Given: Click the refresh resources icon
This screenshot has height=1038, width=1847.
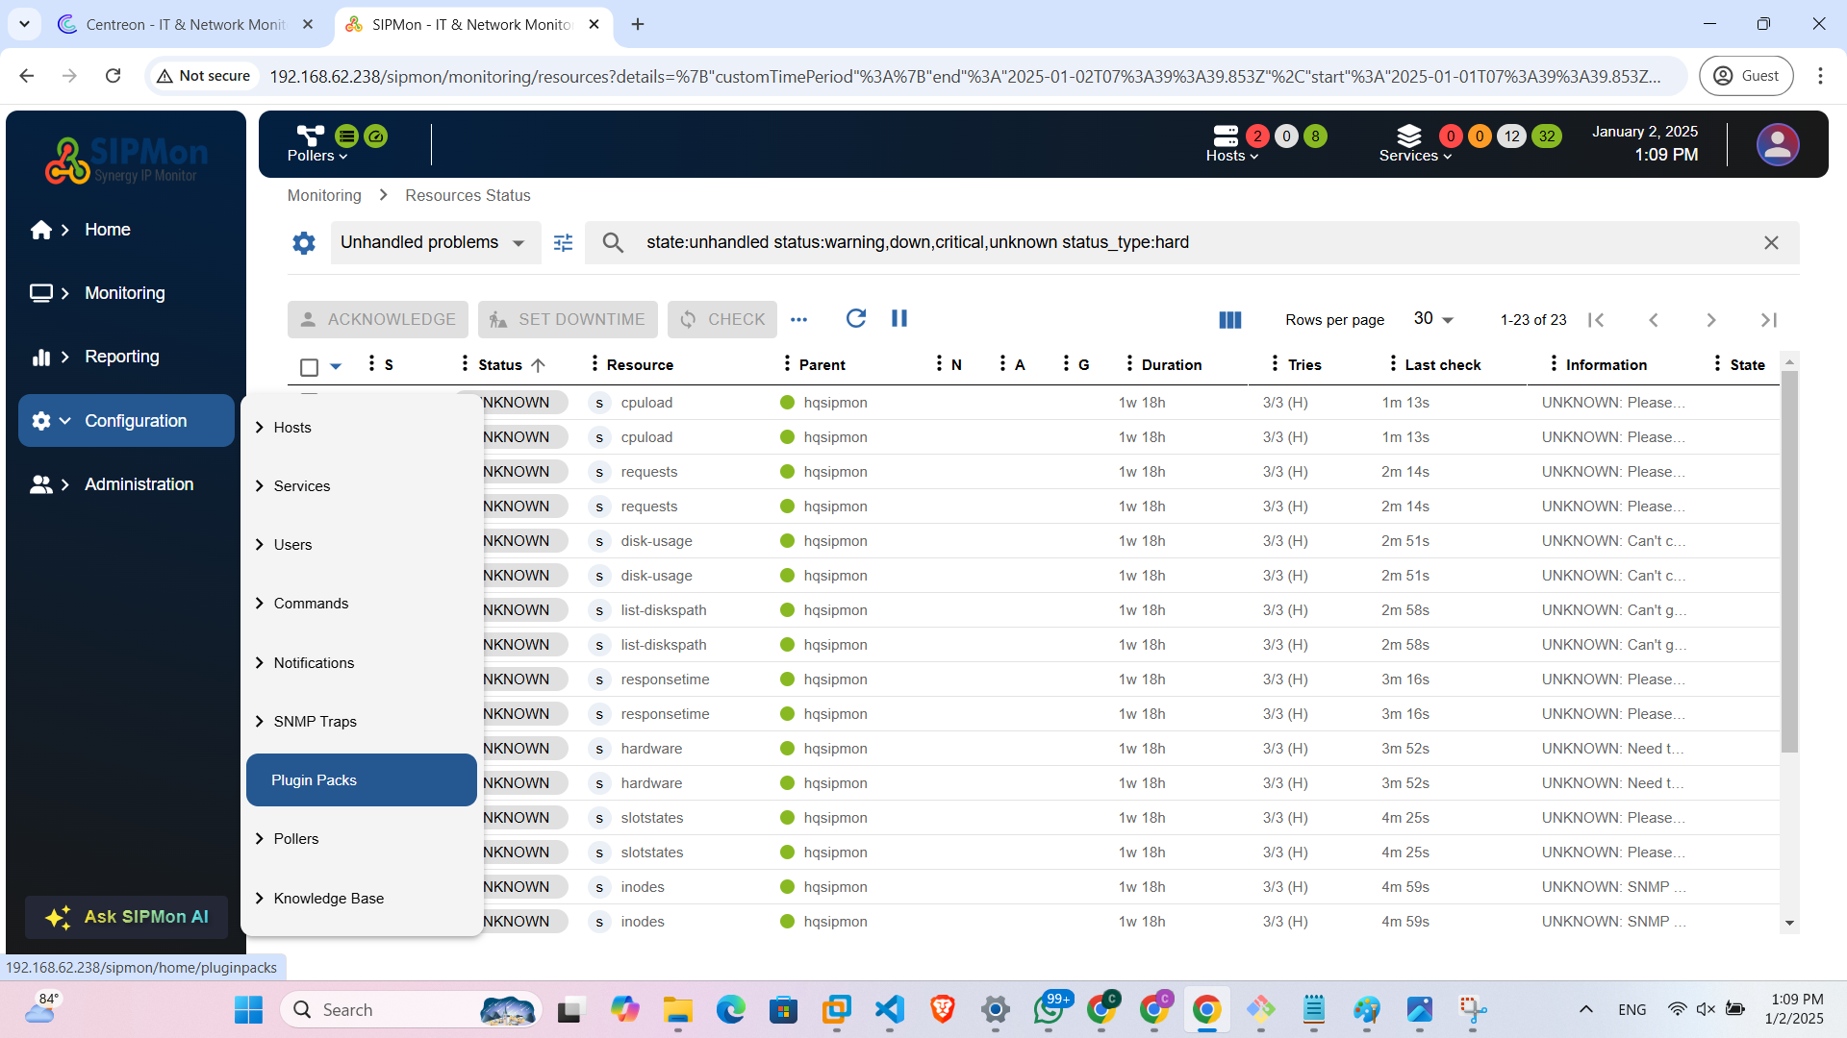Looking at the screenshot, I should [855, 318].
